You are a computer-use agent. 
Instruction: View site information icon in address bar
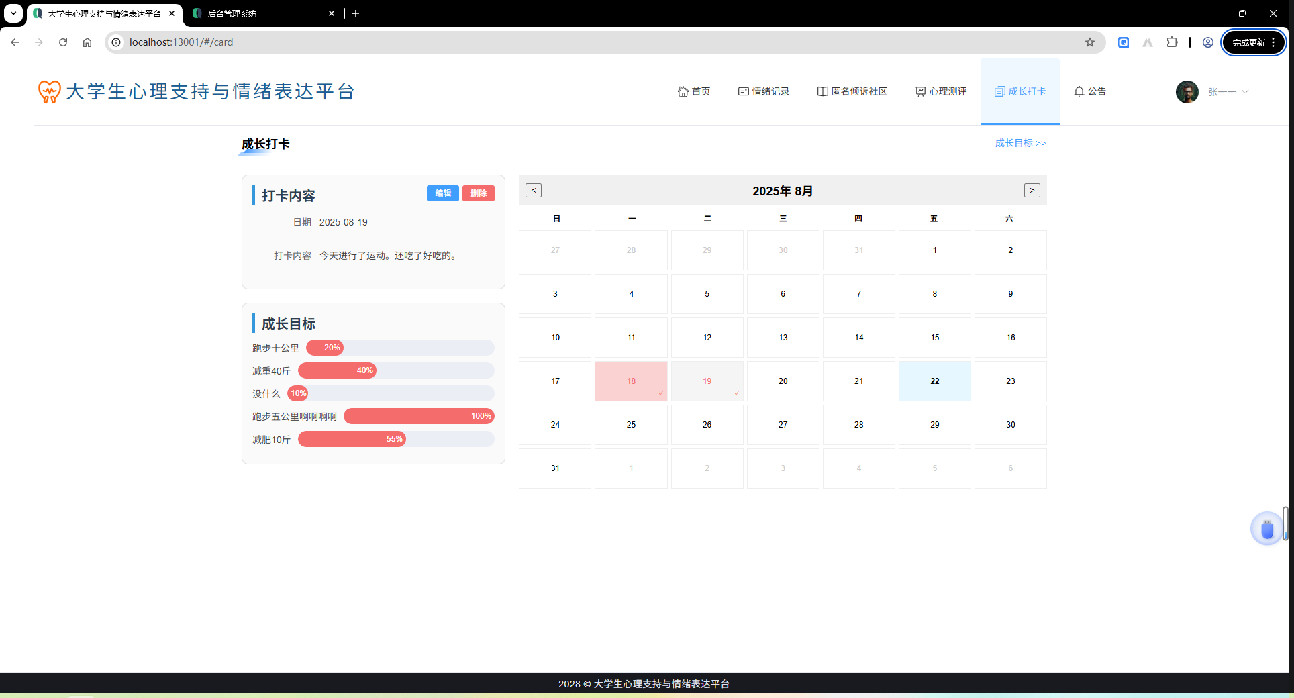116,42
